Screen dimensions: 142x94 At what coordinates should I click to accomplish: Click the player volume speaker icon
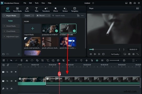pyautogui.click(x=133, y=54)
